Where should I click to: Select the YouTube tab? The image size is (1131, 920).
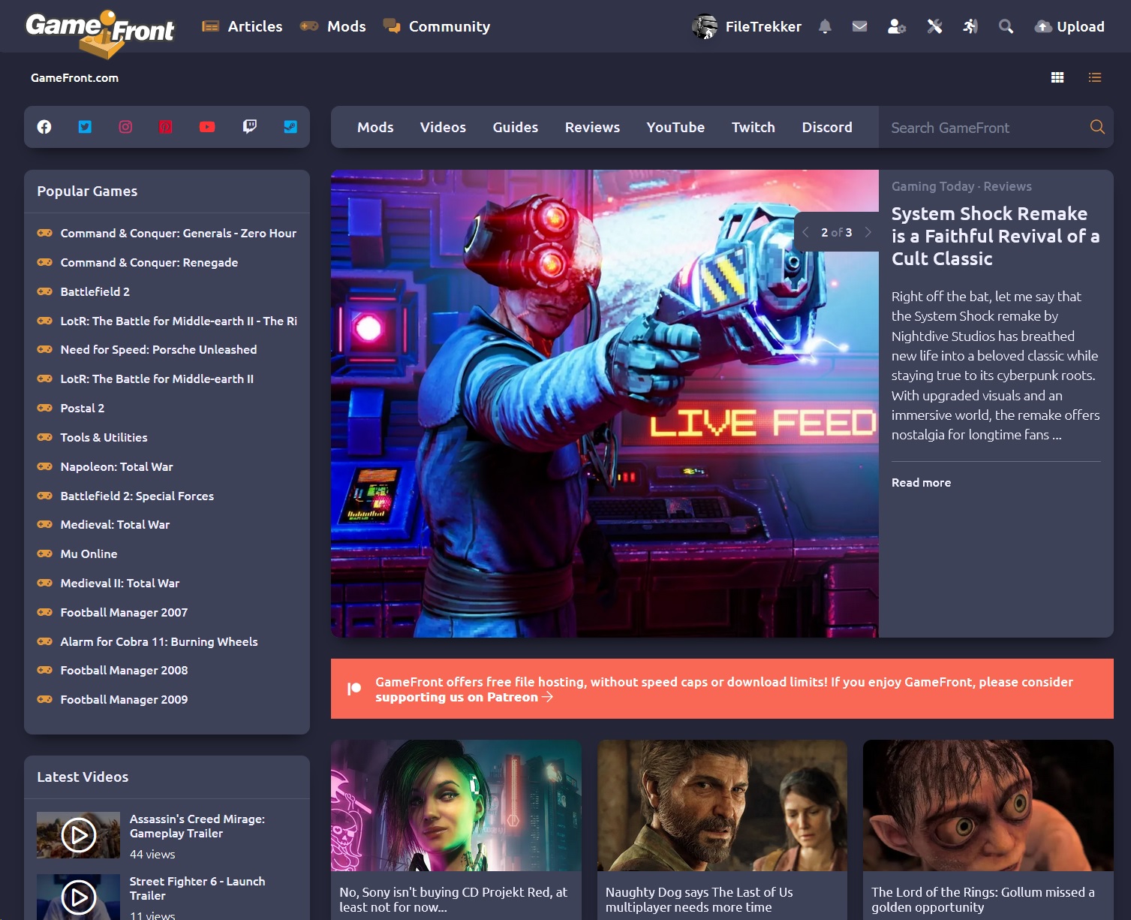[675, 127]
